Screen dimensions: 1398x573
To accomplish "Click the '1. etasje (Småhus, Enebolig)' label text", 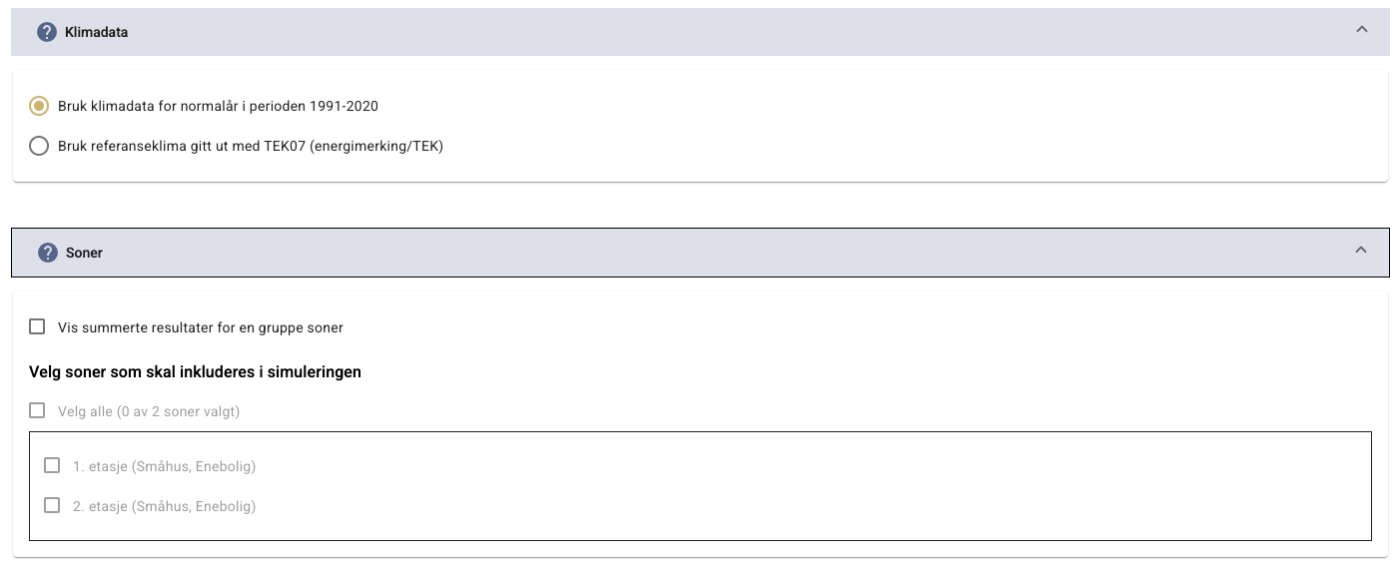I will tap(164, 466).
